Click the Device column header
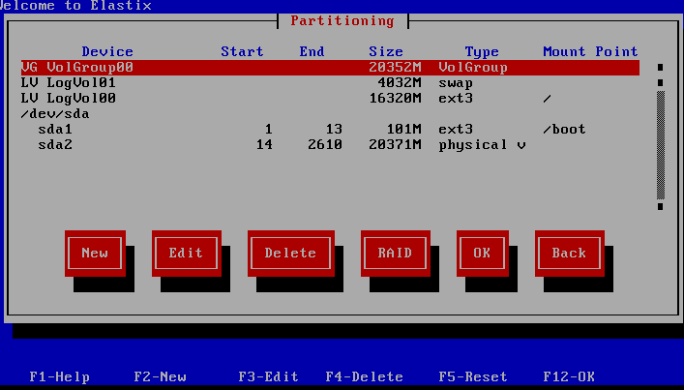The image size is (684, 390). coord(107,52)
